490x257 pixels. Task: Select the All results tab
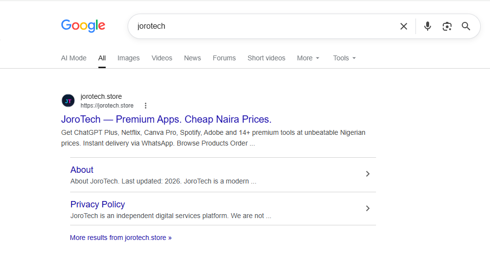coord(102,58)
